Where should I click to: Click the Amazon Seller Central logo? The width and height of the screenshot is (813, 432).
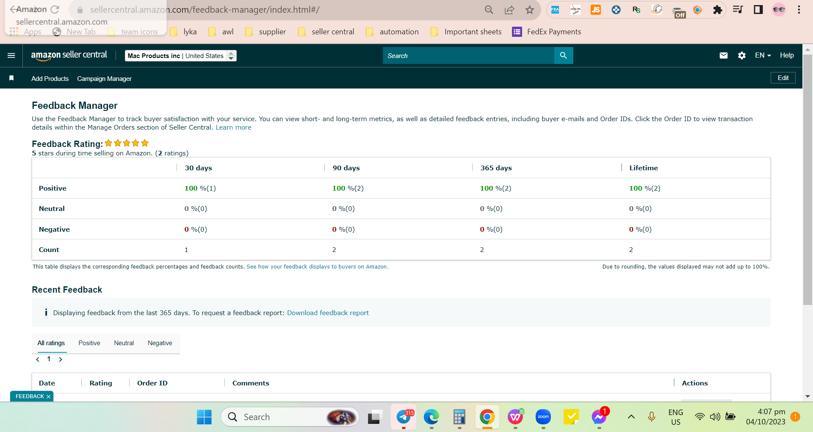[x=69, y=55]
